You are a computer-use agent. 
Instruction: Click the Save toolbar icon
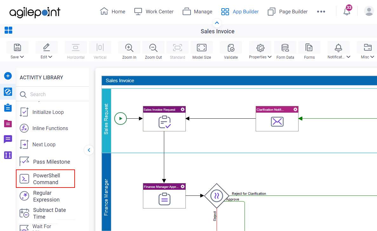coord(17,48)
